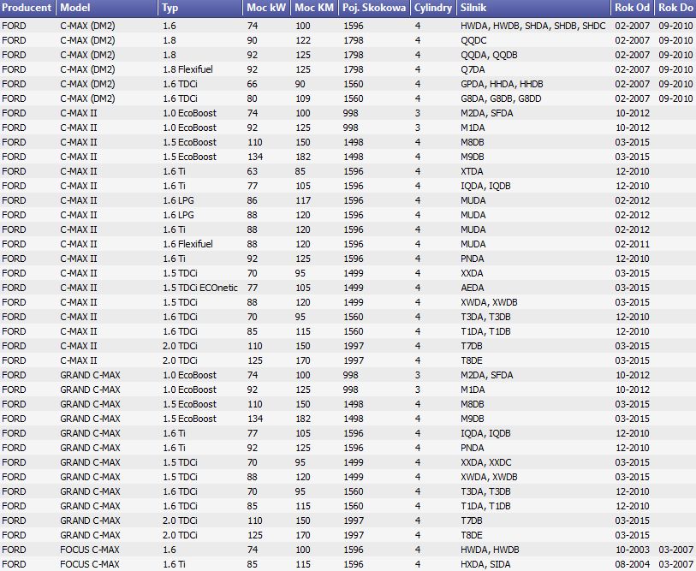Select the 1.8 Flexifuel type cell

tap(187, 69)
